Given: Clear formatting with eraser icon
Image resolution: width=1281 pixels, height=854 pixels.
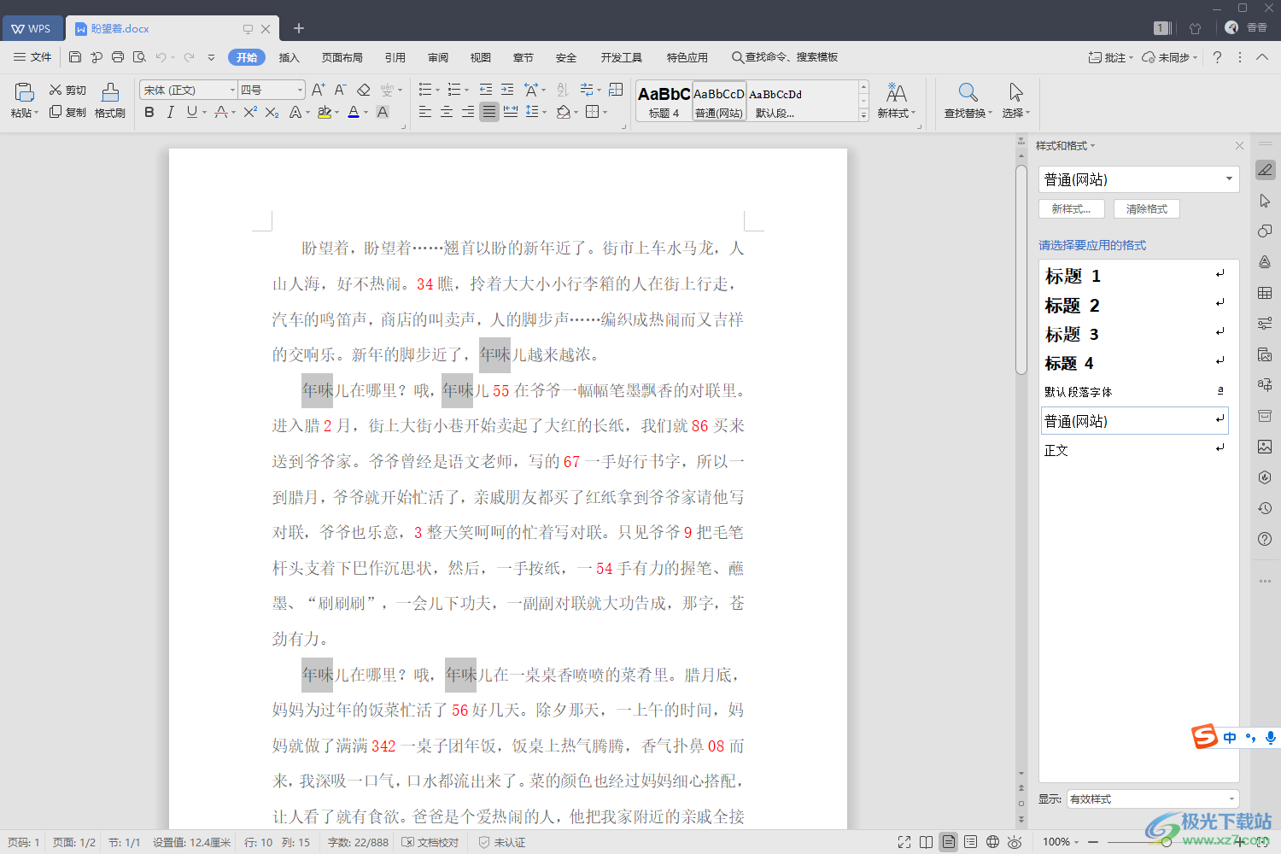Looking at the screenshot, I should coord(364,90).
